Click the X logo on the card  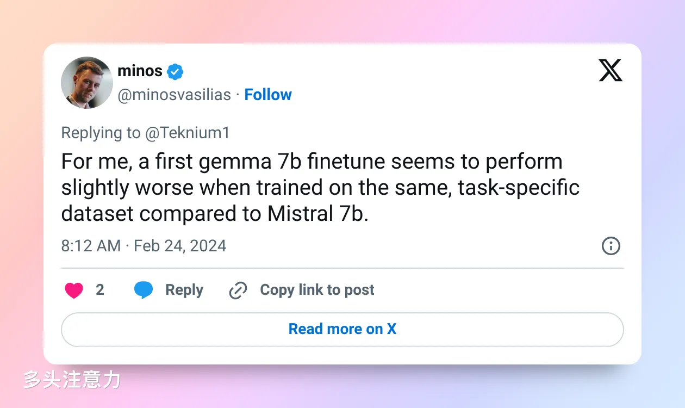(x=611, y=70)
